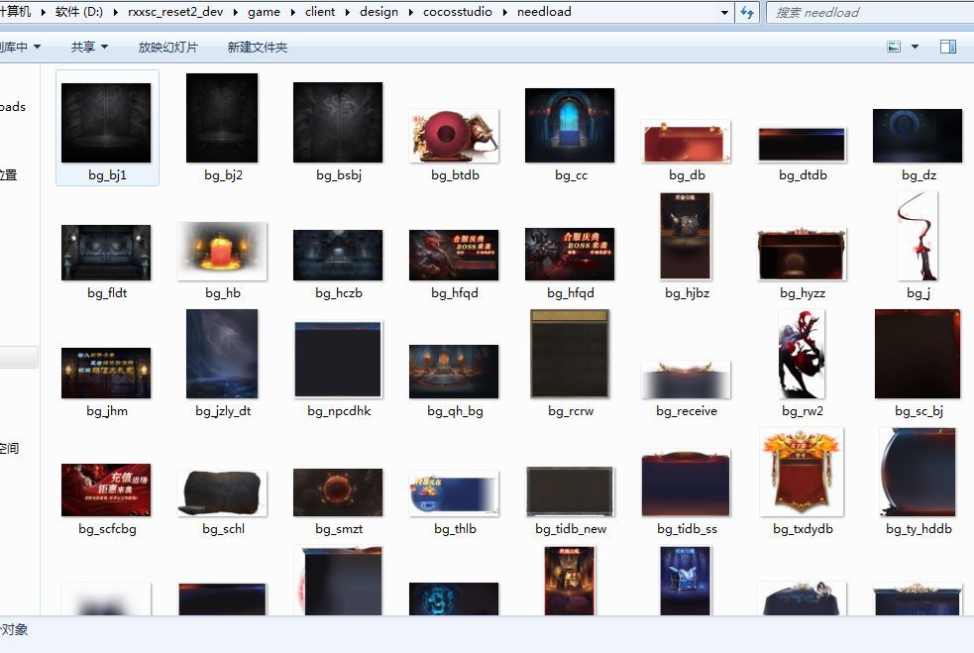The height and width of the screenshot is (653, 974).
Task: Toggle the preview pane icon
Action: point(947,47)
